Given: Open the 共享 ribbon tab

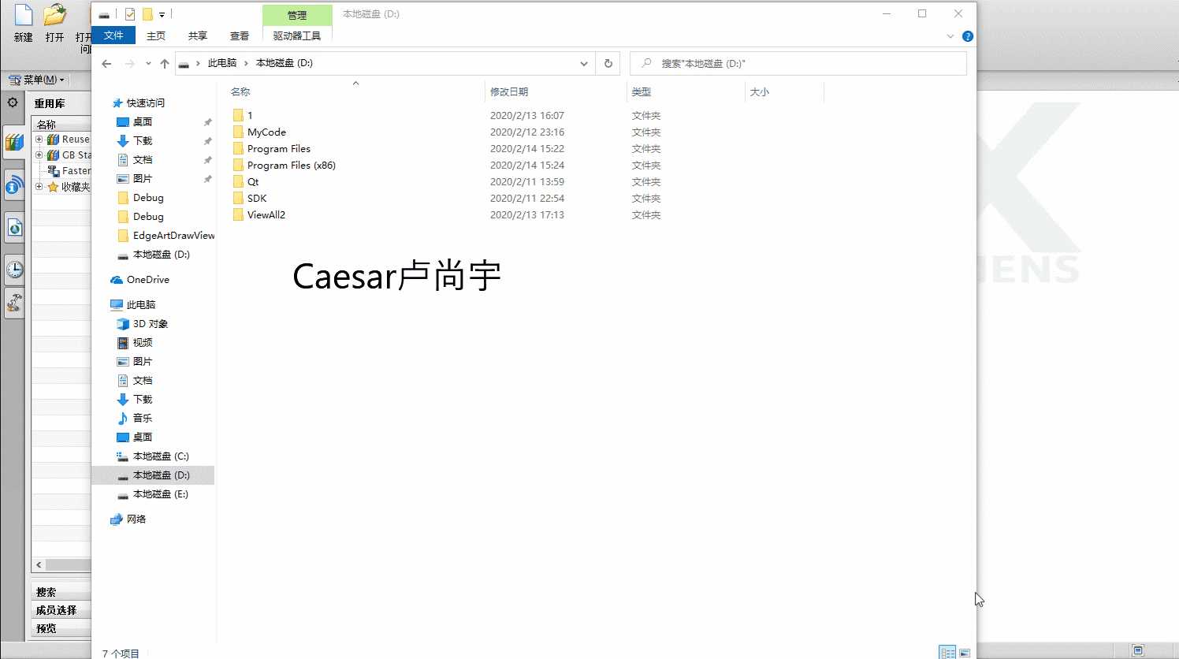Looking at the screenshot, I should 198,35.
